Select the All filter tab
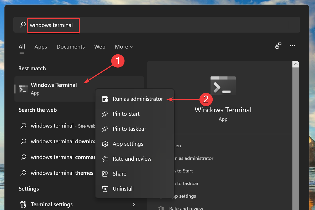The width and height of the screenshot is (315, 210). [x=22, y=47]
